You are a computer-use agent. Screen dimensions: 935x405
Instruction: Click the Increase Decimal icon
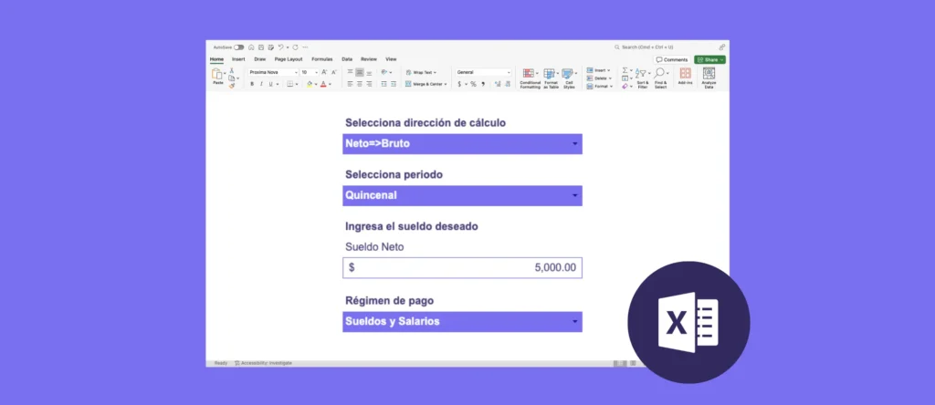tap(498, 84)
